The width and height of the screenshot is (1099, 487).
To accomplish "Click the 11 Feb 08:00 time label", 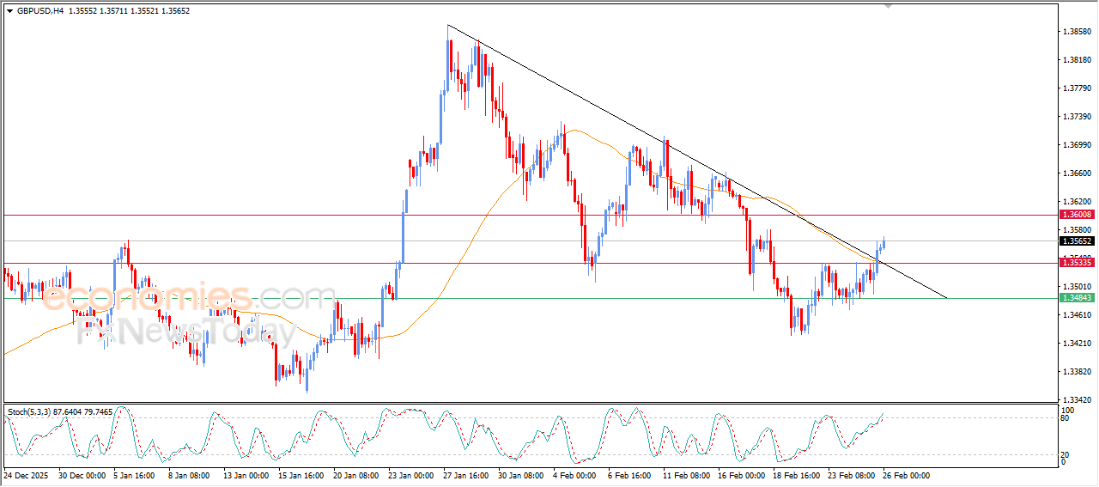I will click(687, 475).
